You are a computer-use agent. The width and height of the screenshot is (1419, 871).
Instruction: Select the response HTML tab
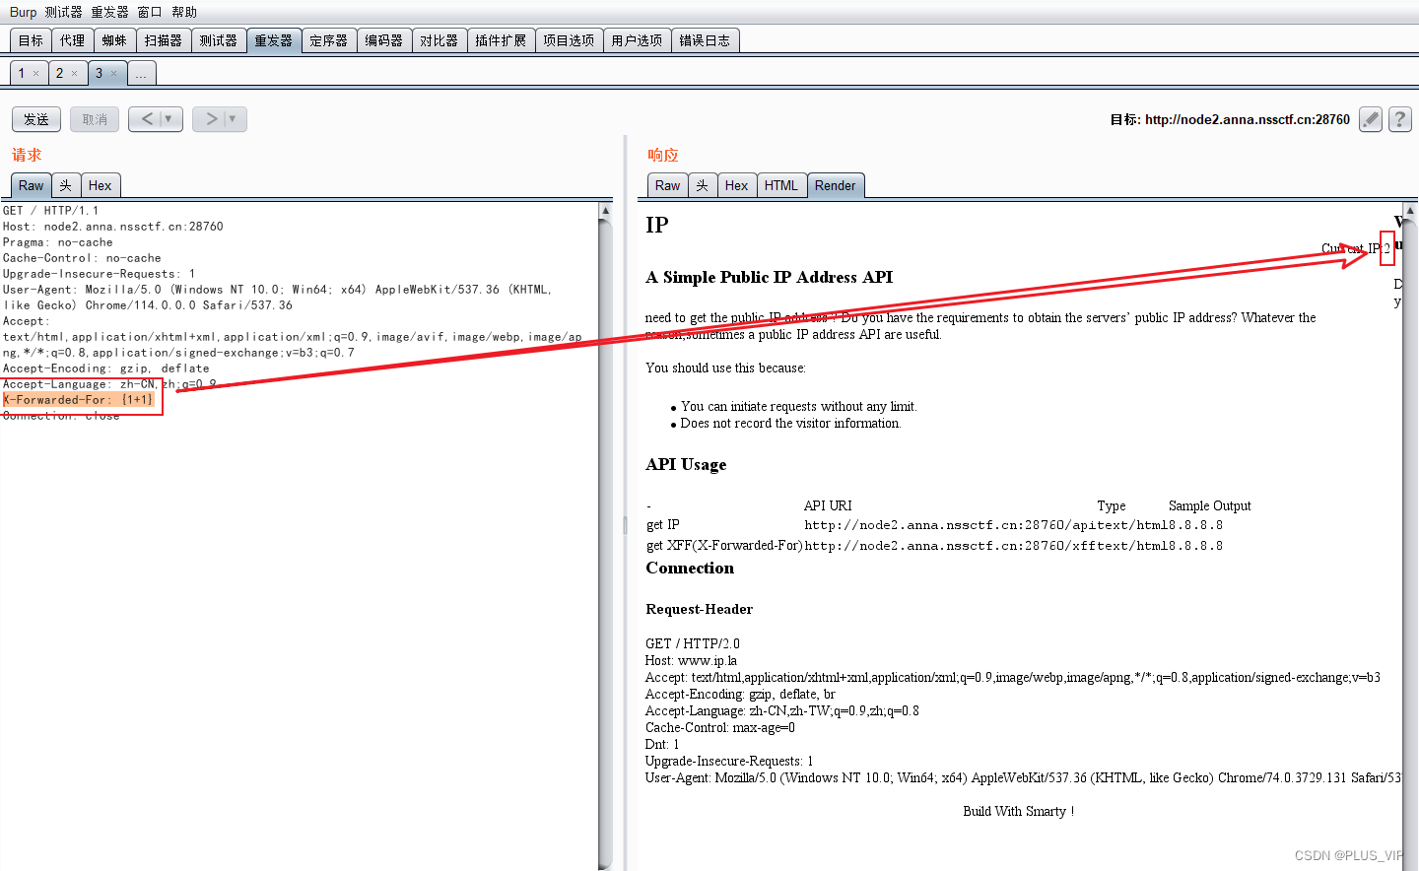coord(780,185)
